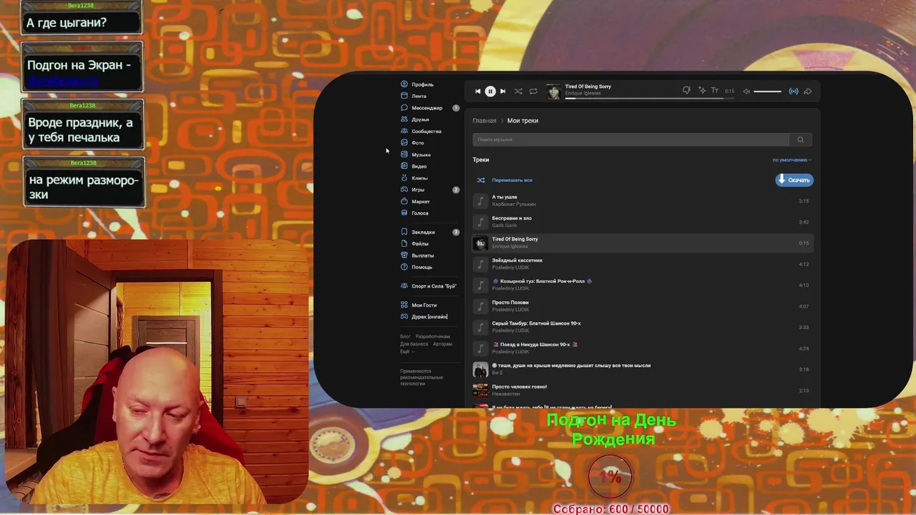Select the Tired Of Being Sorry track row
The width and height of the screenshot is (916, 515).
pyautogui.click(x=643, y=243)
